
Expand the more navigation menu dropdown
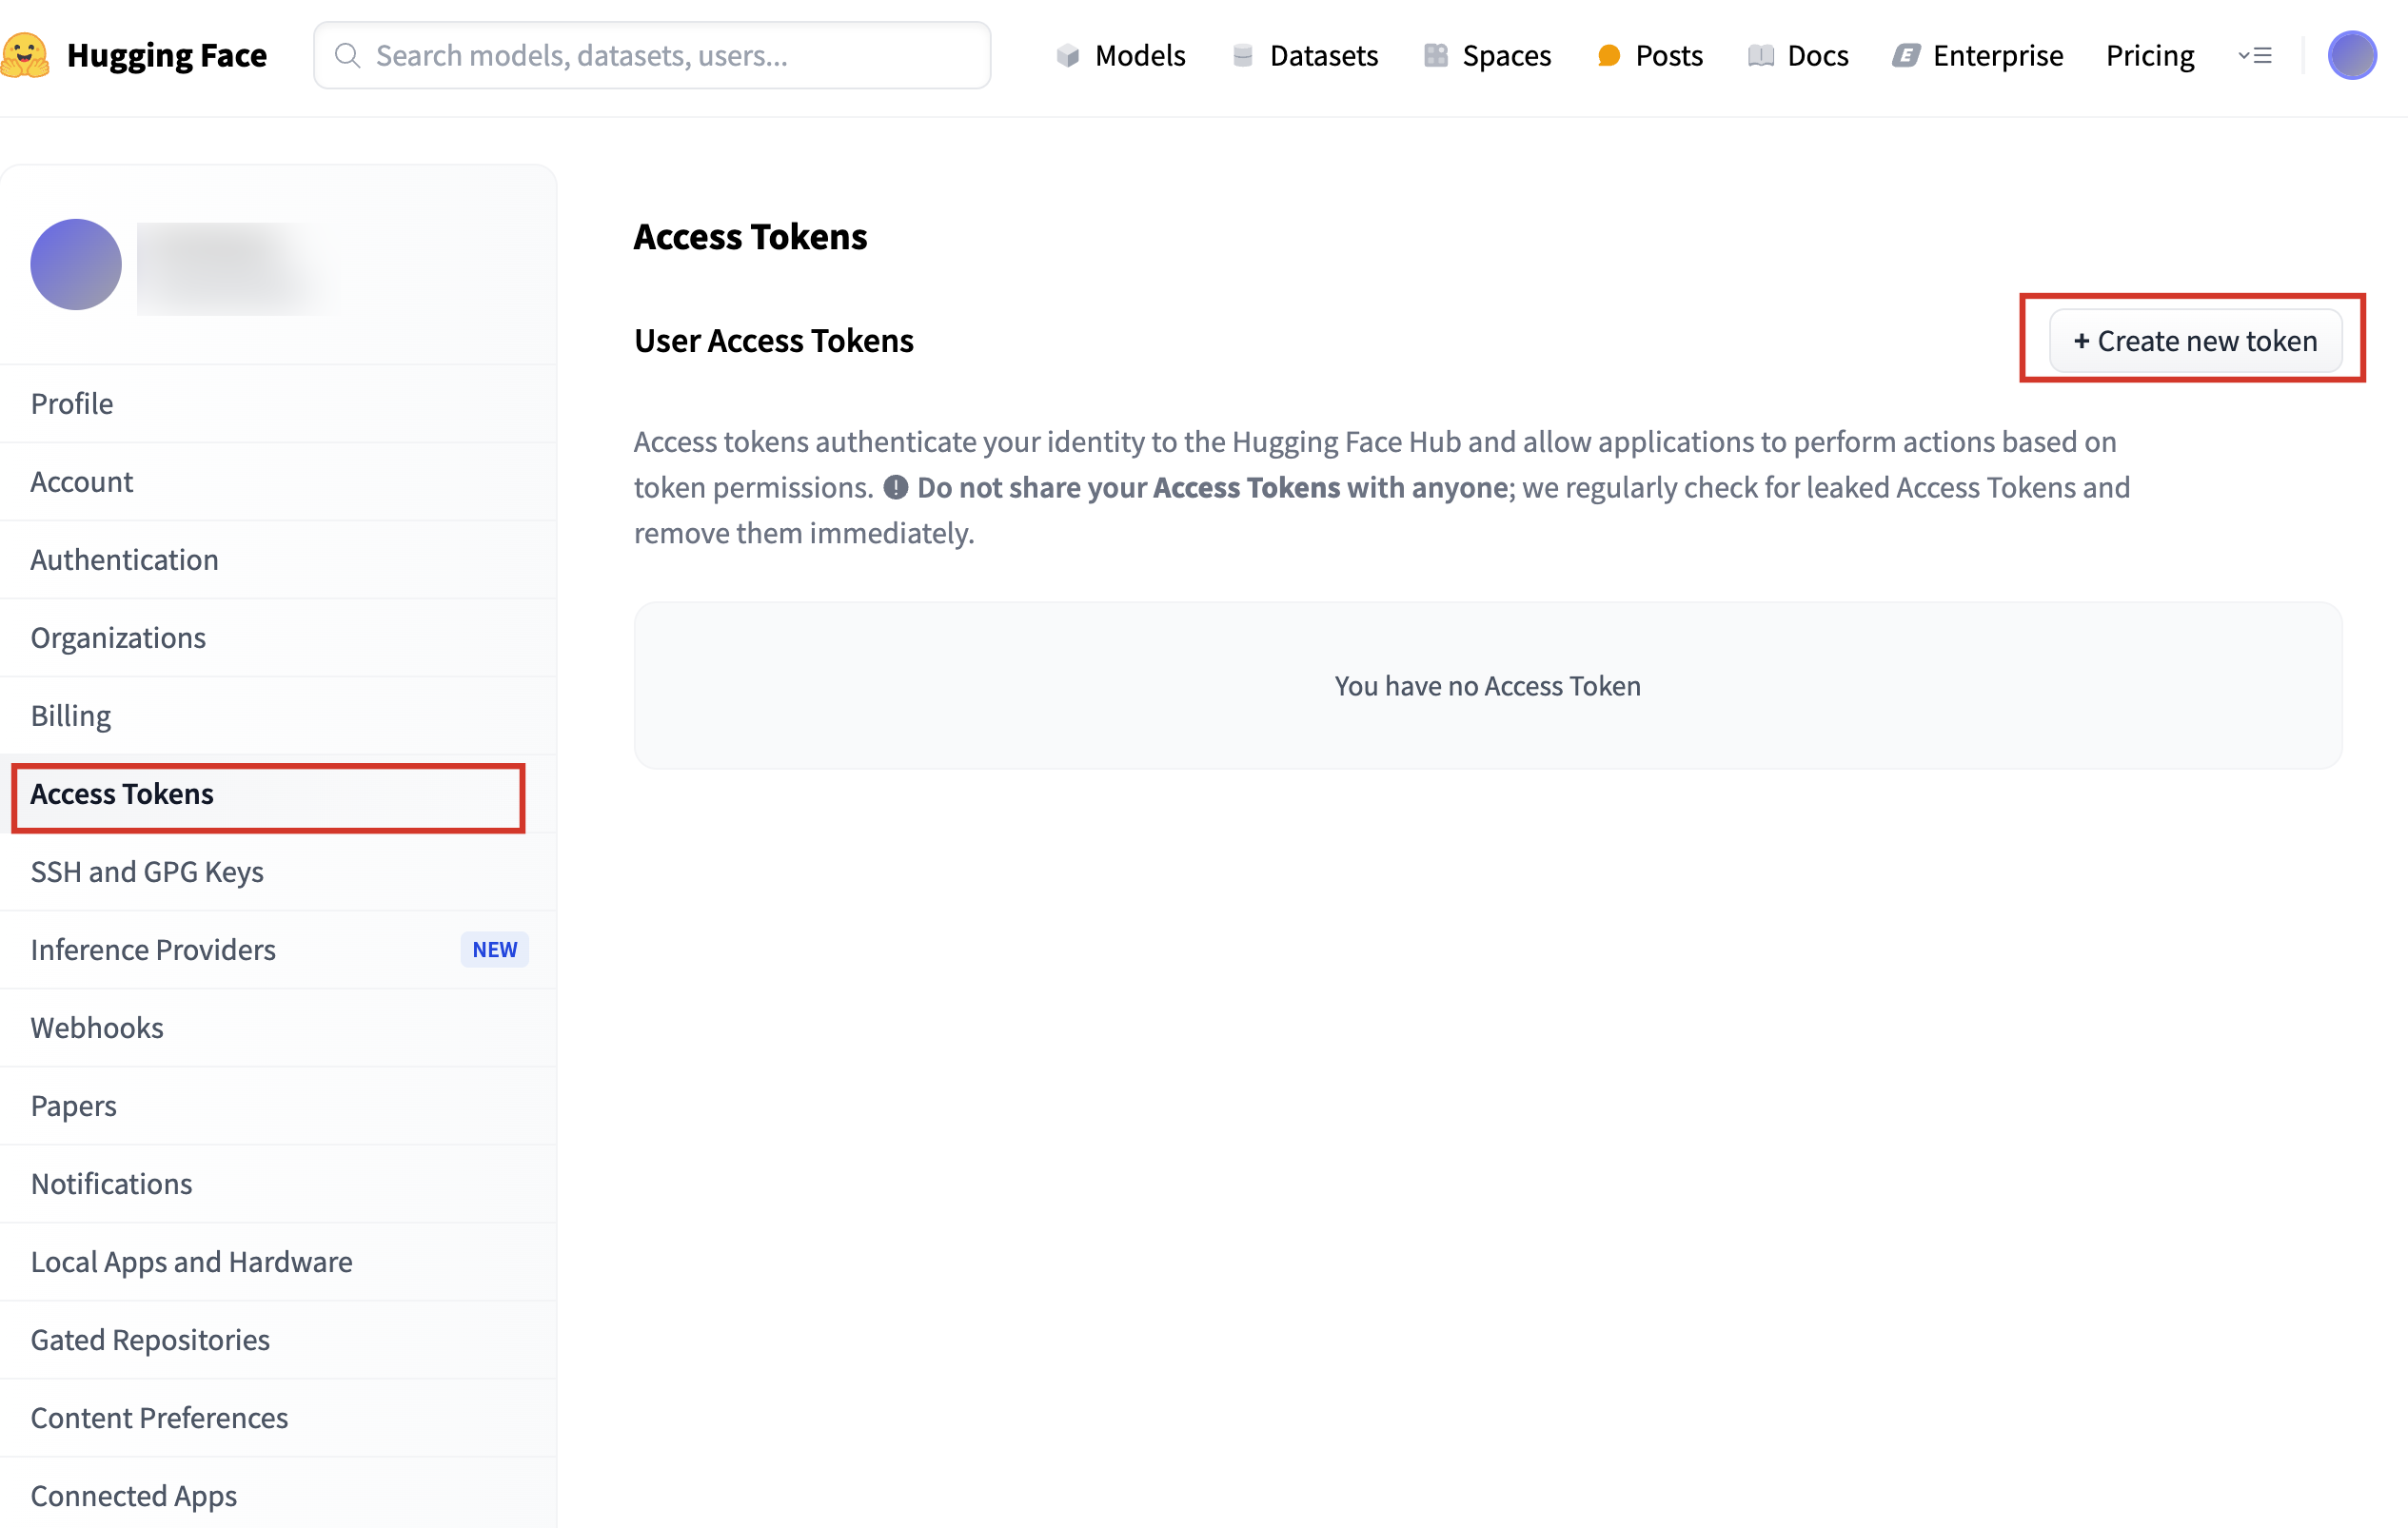tap(2255, 55)
